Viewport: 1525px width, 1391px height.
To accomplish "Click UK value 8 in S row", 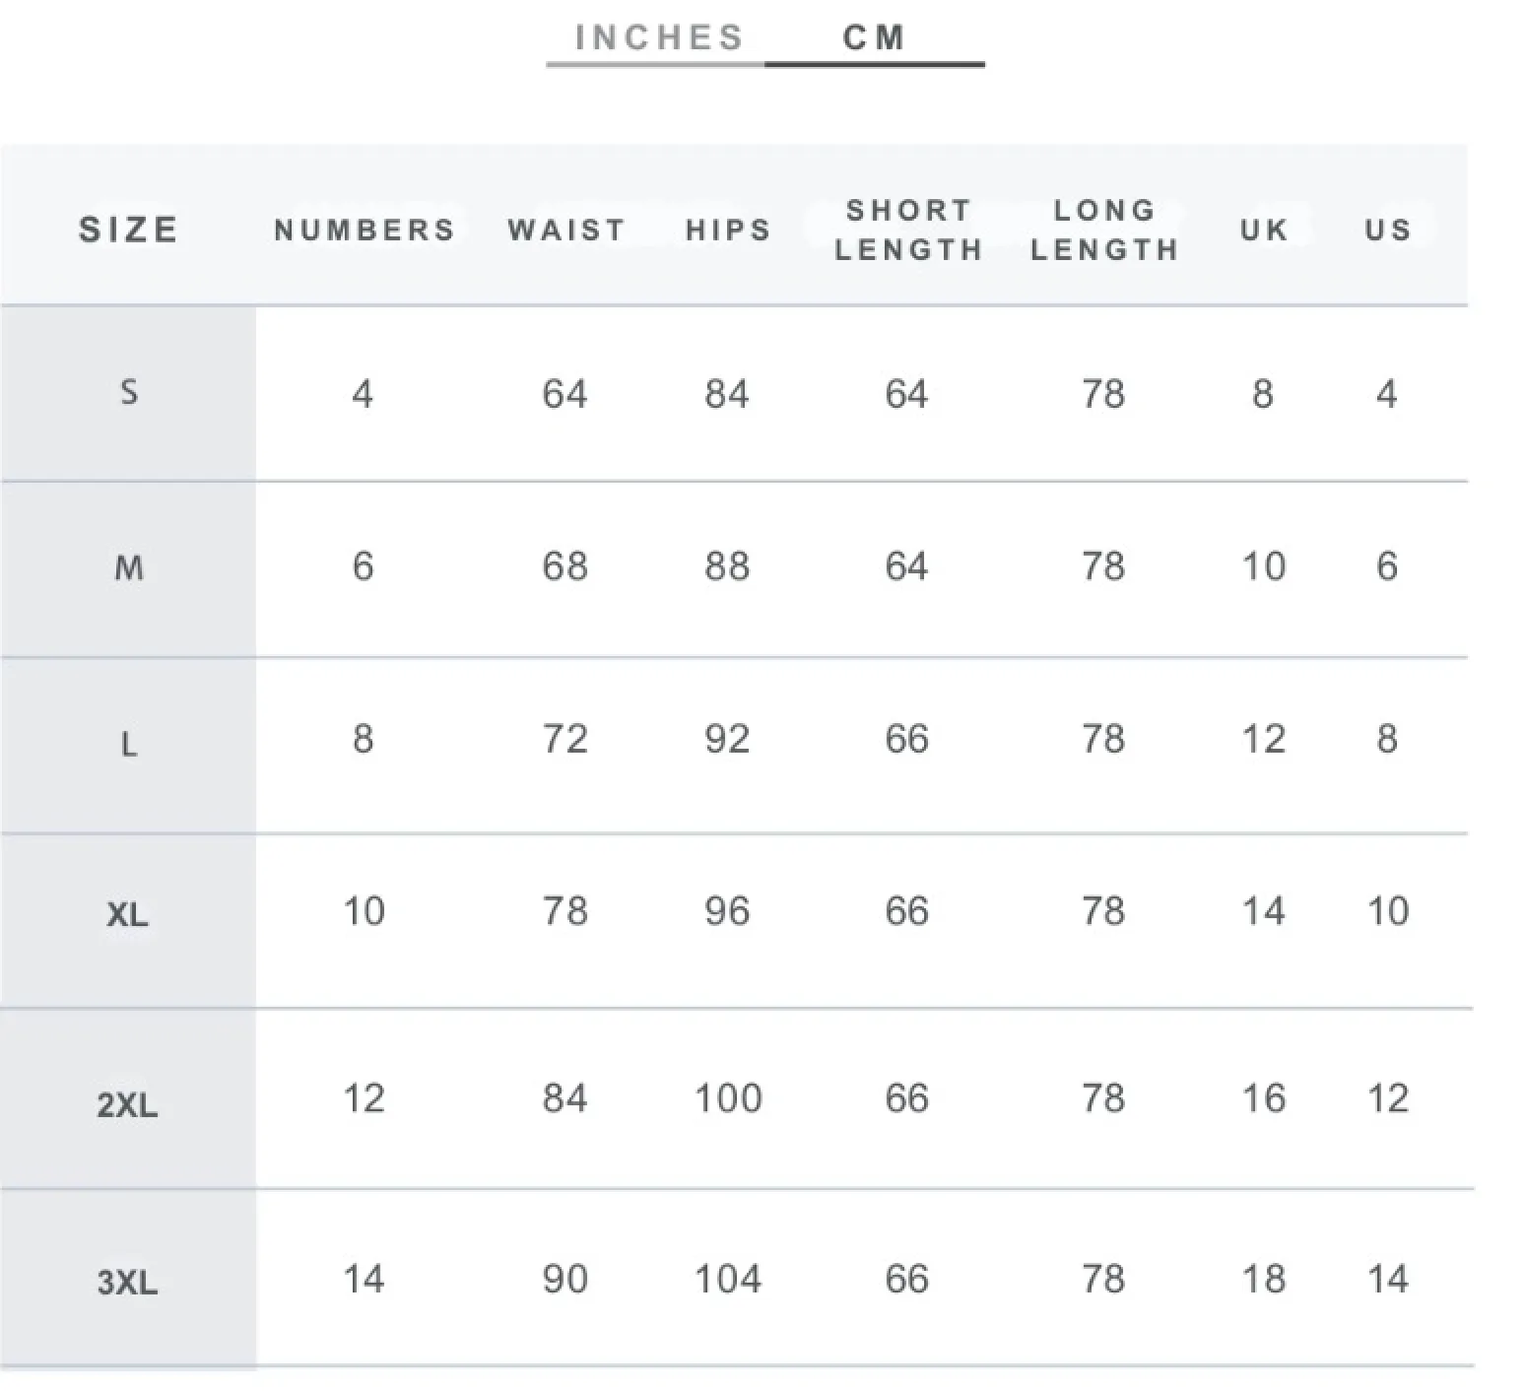I will (1263, 394).
